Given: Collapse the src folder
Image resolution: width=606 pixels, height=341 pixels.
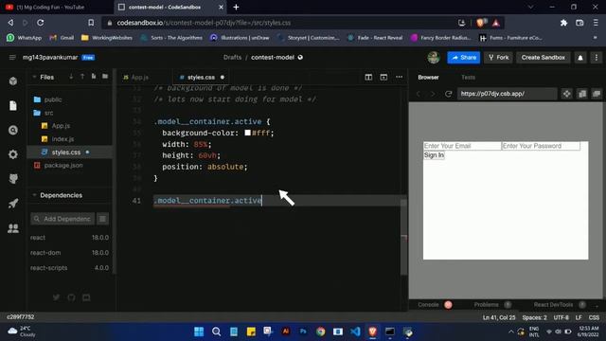Looking at the screenshot, I should (x=48, y=113).
